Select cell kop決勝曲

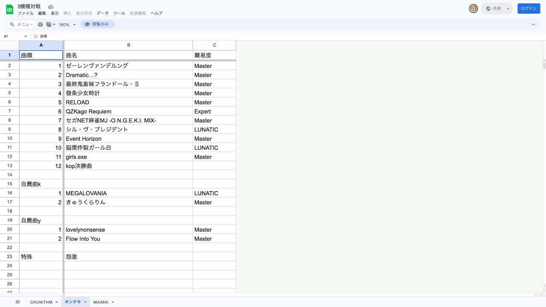(128, 166)
